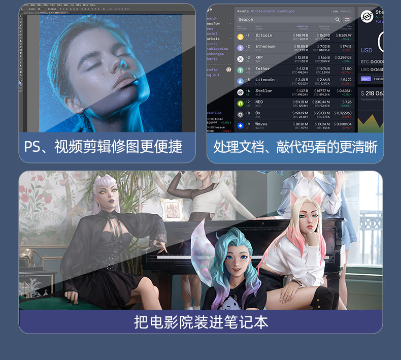The width and height of the screenshot is (401, 360).
Task: Click NEO volume $230.44 M
Action: pyautogui.click(x=321, y=102)
